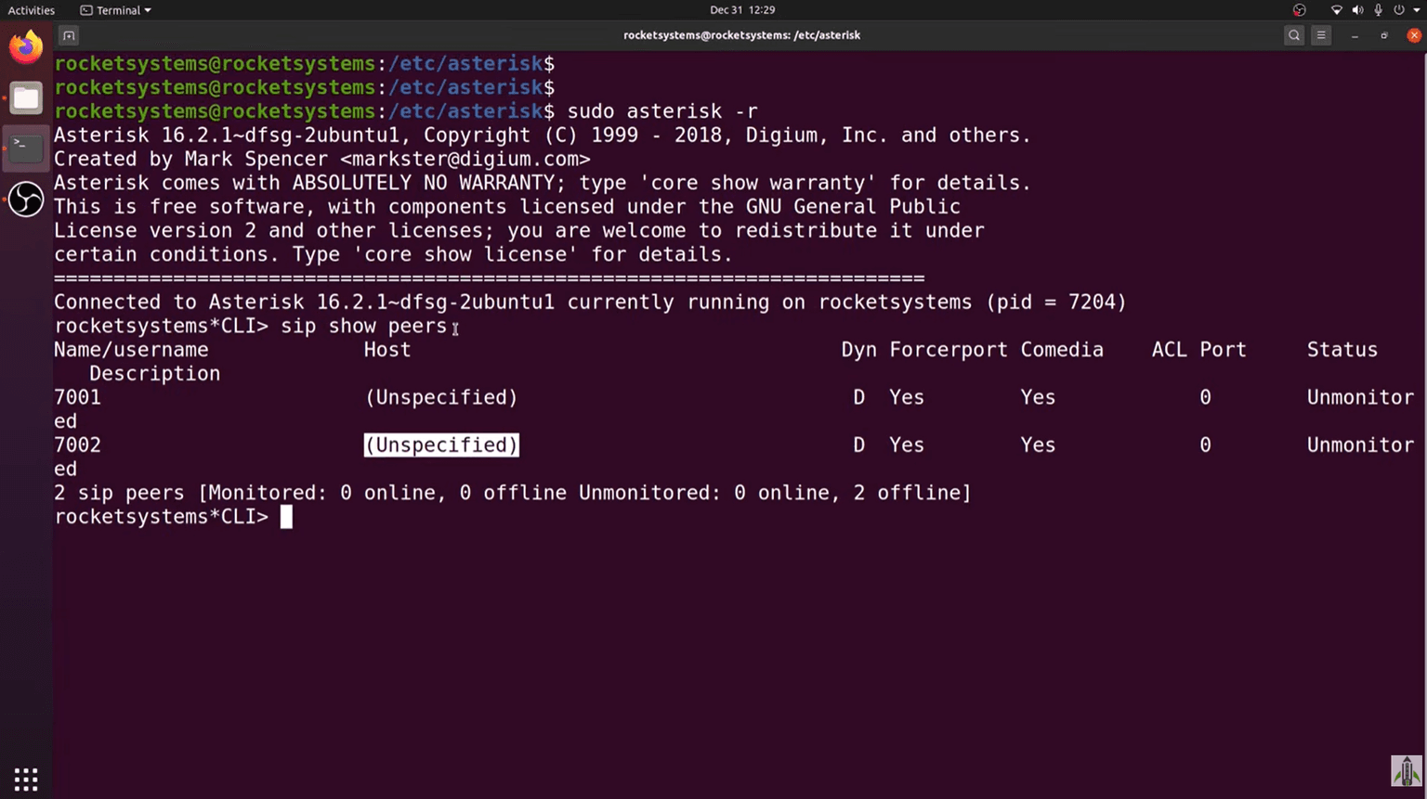Open the Terminal app menu dropdown

(x=116, y=10)
